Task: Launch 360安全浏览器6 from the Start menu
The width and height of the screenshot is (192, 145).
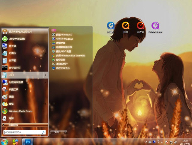Action: click(17, 39)
